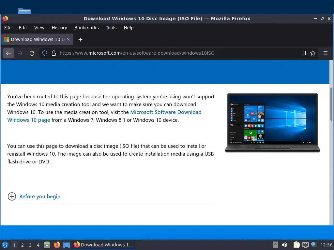Bookmark this page with star icon
The image size is (334, 250).
pos(313,53)
